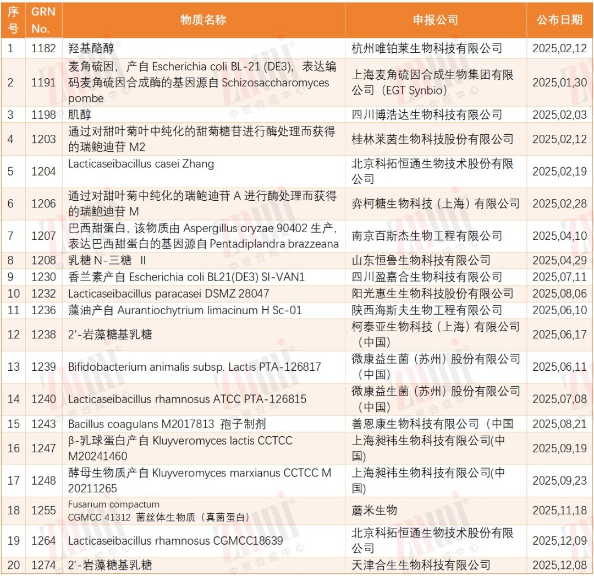594x576 pixels.
Task: Select company 南京百斯杰生物工程有限公司
Action: (427, 235)
